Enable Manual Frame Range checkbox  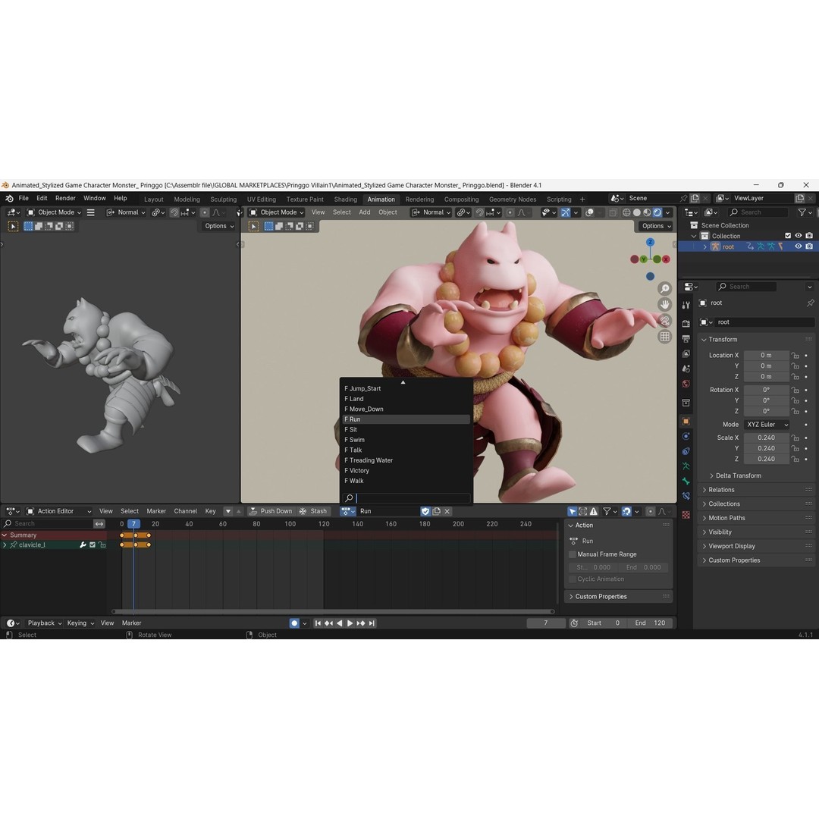click(573, 554)
